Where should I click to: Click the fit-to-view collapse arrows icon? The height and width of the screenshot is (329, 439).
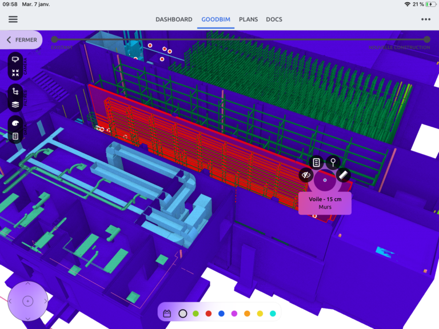[15, 73]
